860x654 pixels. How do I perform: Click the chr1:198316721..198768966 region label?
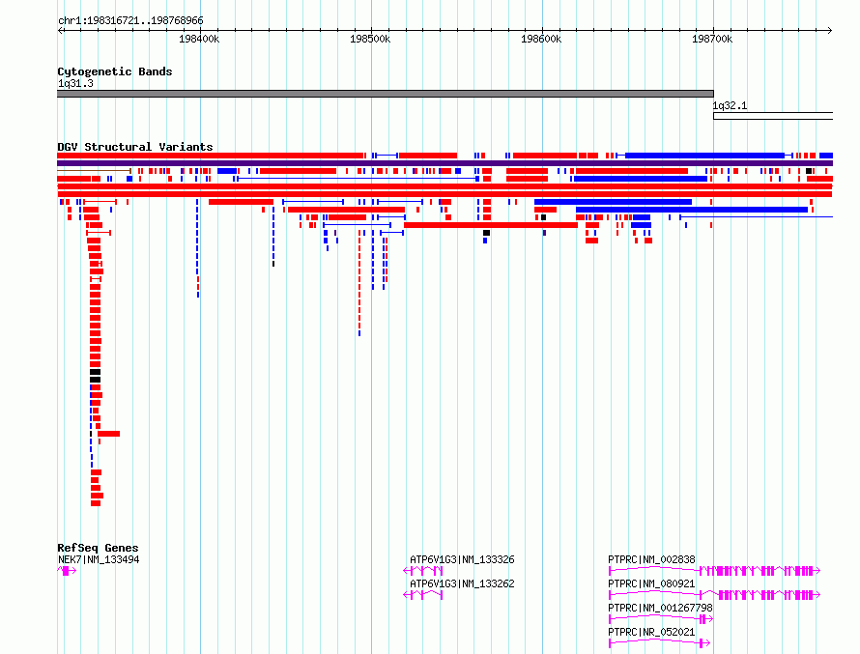[x=130, y=20]
